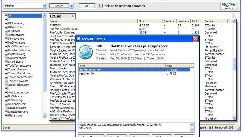Viewport: 243px width, 137px height.
Task: Sort results by Seeders column
Action: click(x=169, y=21)
